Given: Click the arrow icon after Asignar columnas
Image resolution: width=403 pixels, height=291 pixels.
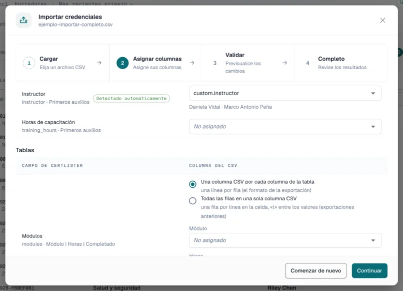Looking at the screenshot, I should [x=192, y=63].
